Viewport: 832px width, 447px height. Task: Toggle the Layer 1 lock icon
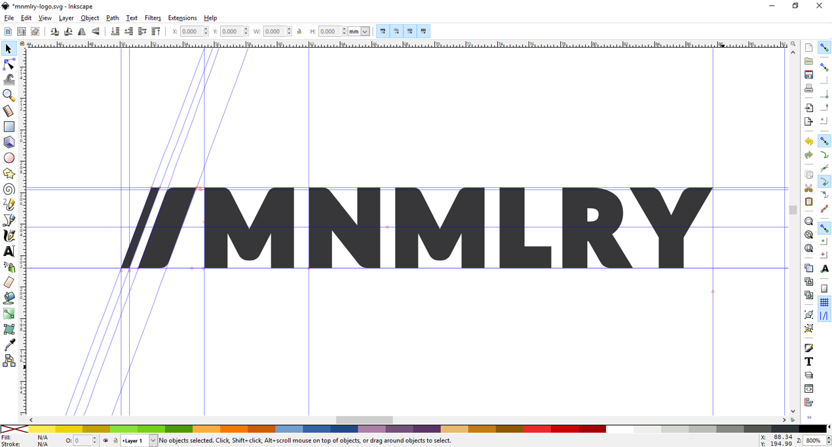click(115, 441)
